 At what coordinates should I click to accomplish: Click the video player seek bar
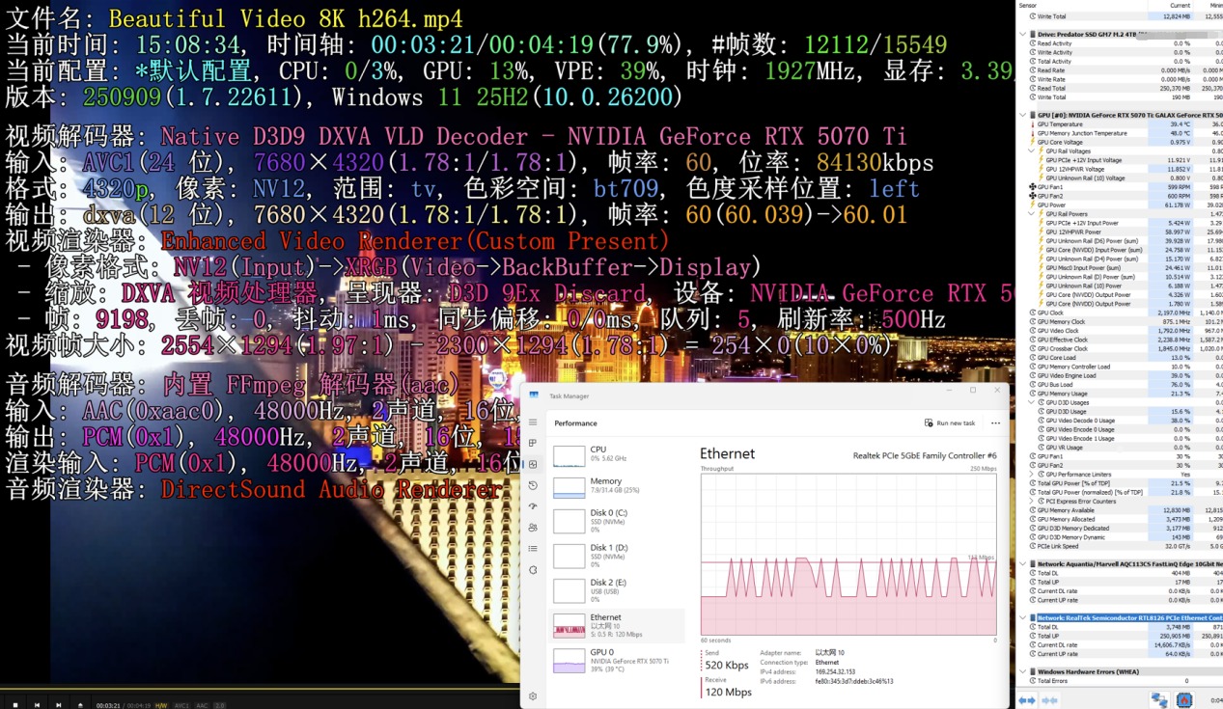pos(261,690)
